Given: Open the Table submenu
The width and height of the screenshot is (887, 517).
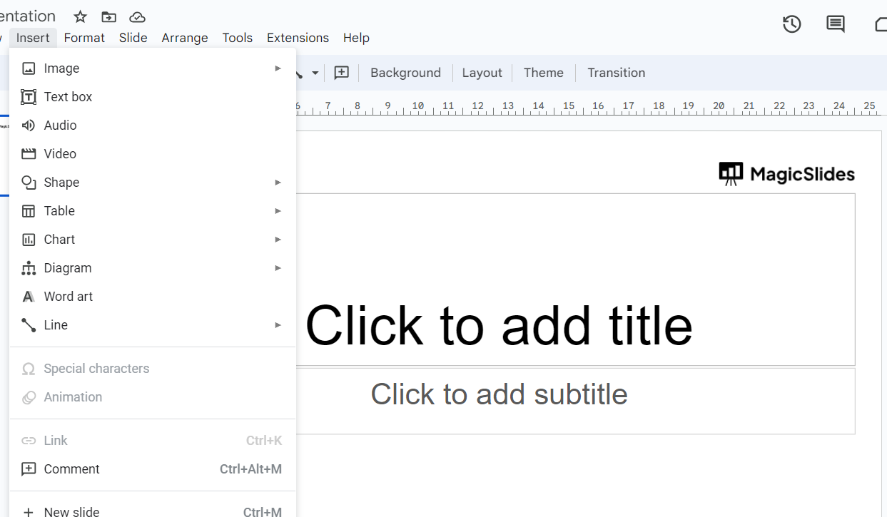Looking at the screenshot, I should click(278, 211).
